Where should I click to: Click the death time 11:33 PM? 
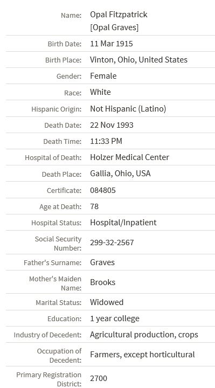(106, 141)
